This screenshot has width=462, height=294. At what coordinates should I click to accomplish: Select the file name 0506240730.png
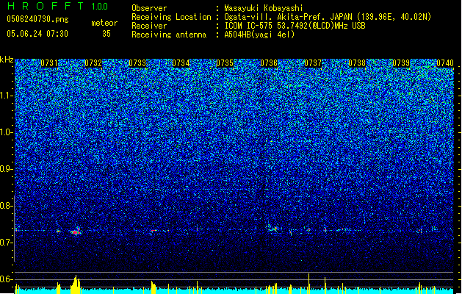click(37, 19)
